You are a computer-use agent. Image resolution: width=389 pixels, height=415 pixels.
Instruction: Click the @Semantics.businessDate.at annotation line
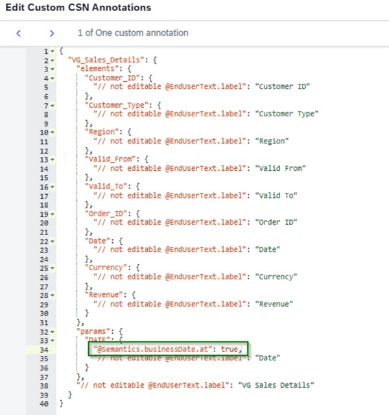167,349
